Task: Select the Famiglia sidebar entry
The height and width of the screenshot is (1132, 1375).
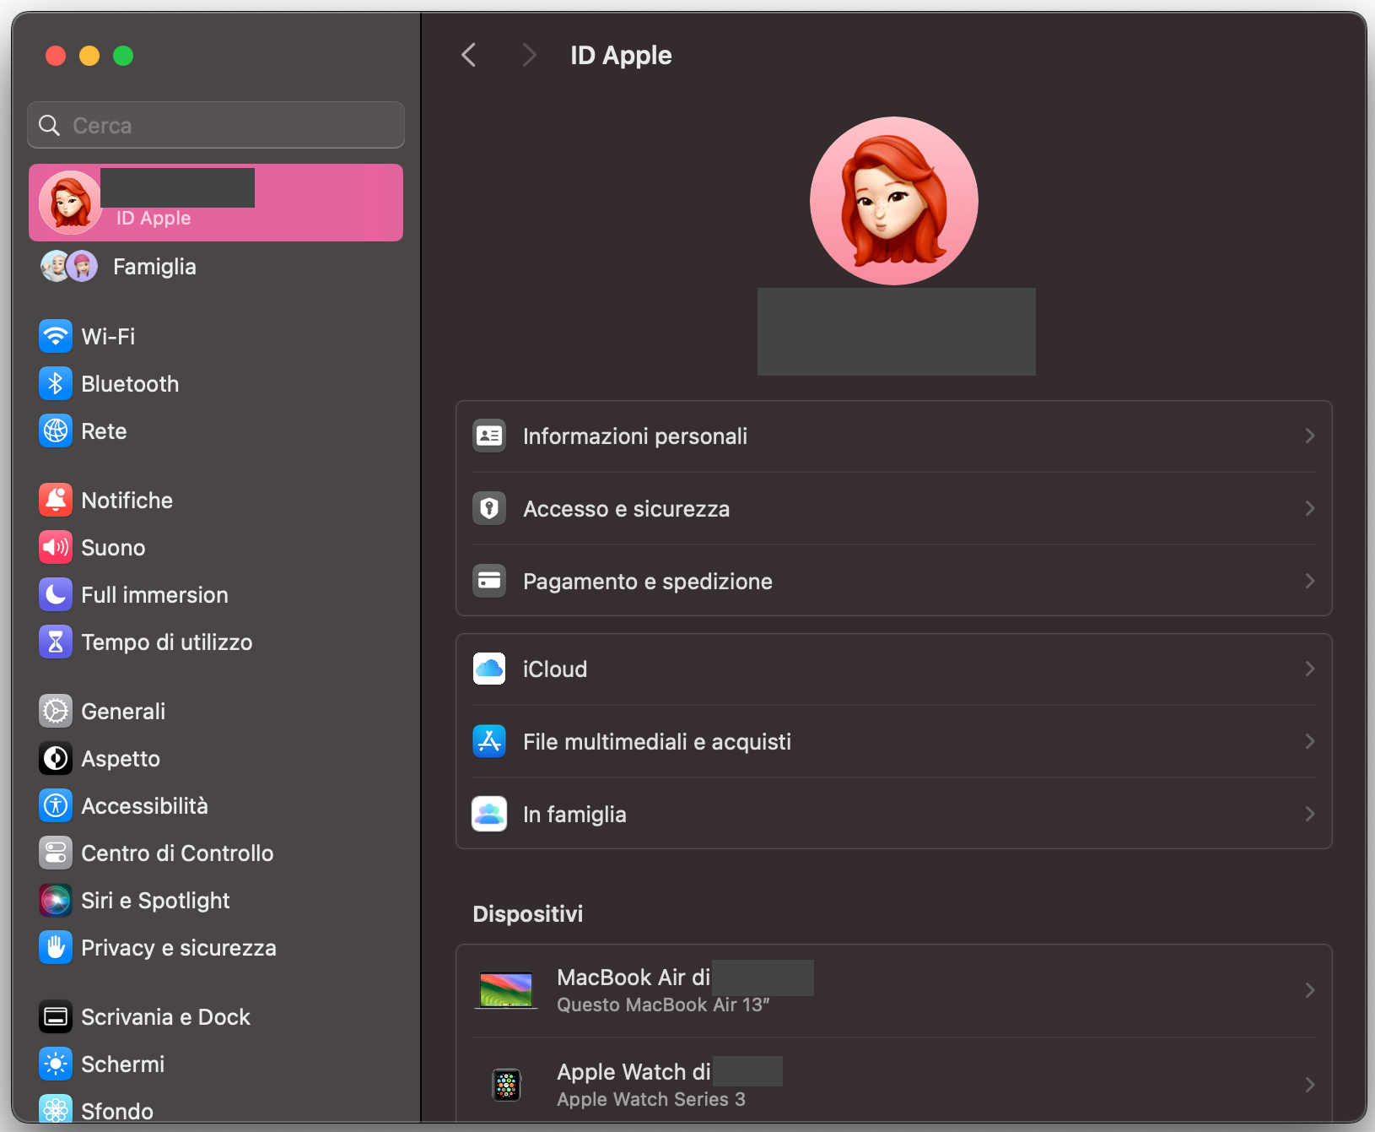Action: pyautogui.click(x=154, y=266)
